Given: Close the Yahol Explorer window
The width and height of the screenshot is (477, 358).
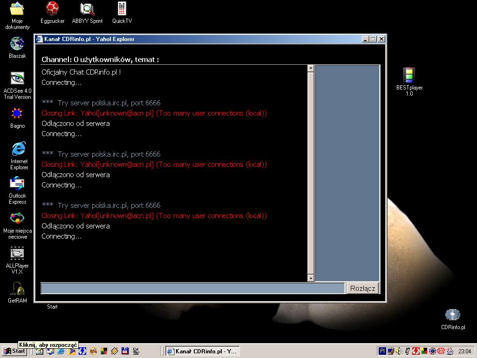Looking at the screenshot, I should pos(382,39).
